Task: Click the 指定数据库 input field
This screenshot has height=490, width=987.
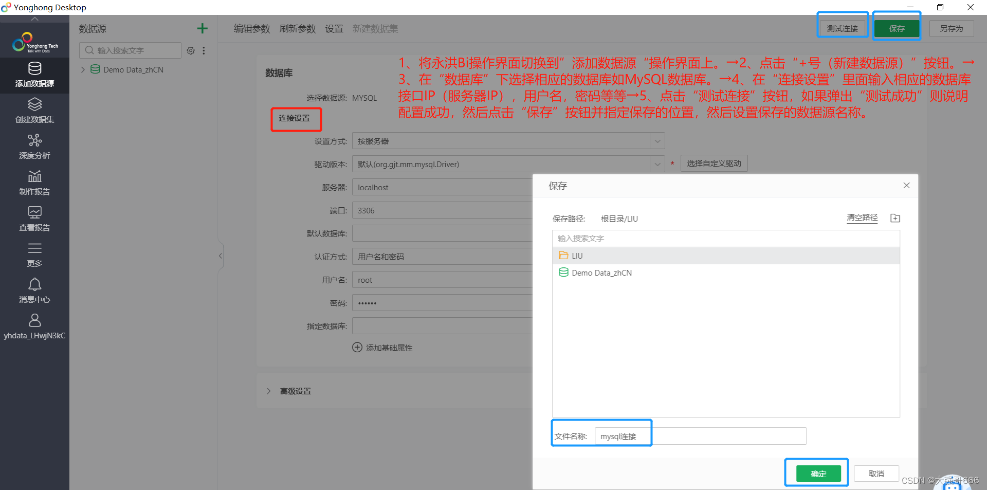Action: point(442,326)
